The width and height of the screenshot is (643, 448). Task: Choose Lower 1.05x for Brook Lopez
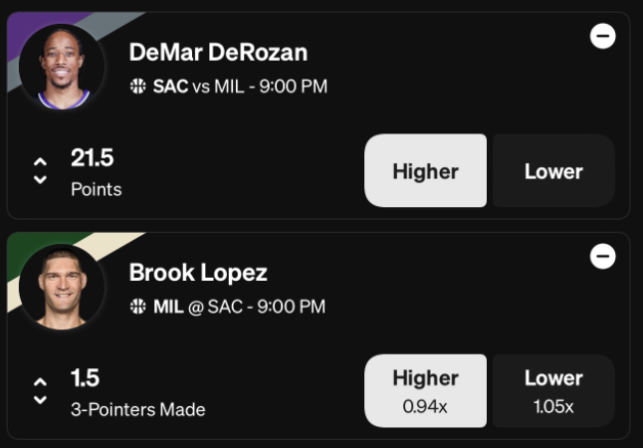[x=553, y=391]
